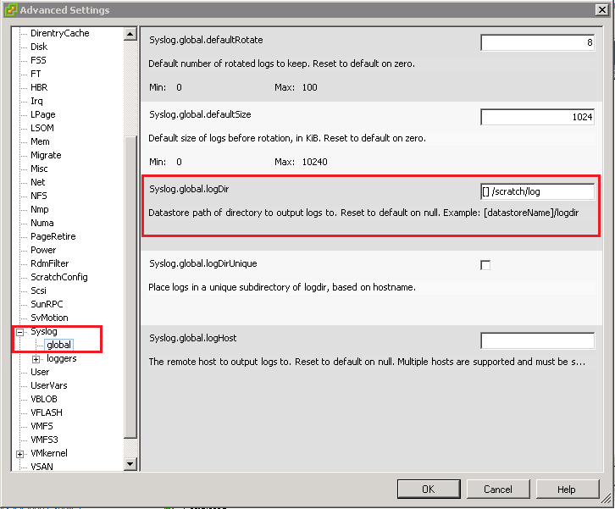Select the Misc tree item
615x509 pixels.
point(39,169)
